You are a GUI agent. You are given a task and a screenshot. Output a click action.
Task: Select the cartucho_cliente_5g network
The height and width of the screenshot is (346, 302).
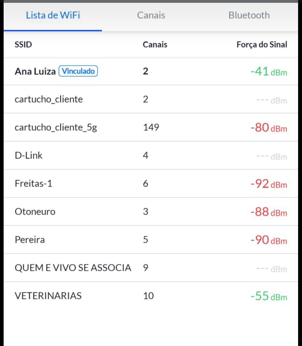pos(56,128)
